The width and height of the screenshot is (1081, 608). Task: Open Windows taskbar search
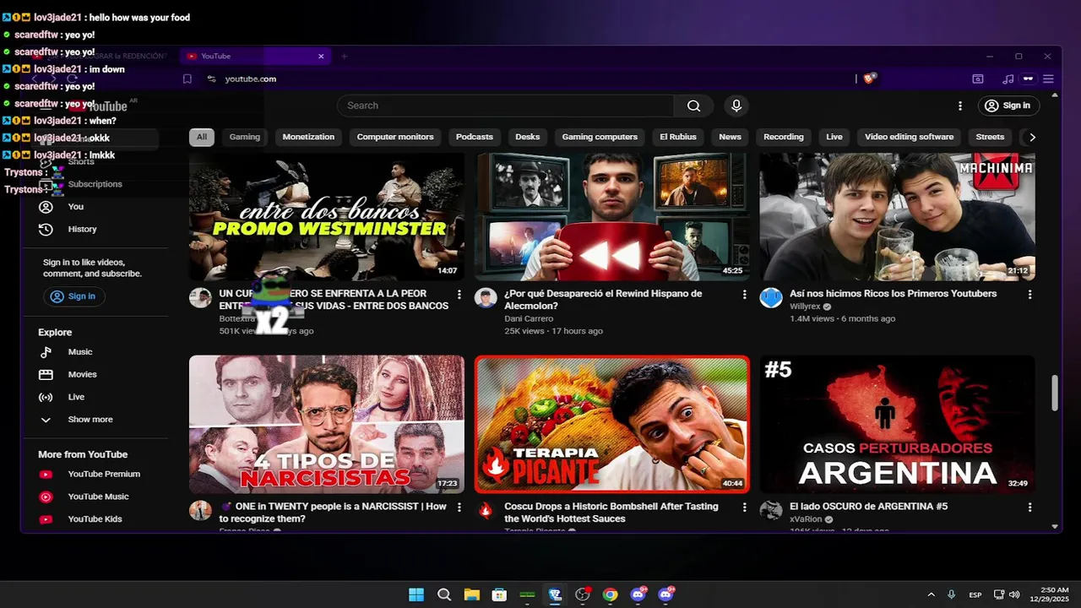[444, 594]
